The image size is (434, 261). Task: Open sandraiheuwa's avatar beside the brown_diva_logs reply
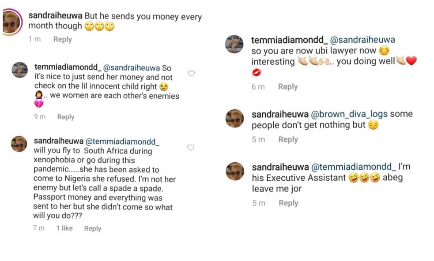click(234, 118)
